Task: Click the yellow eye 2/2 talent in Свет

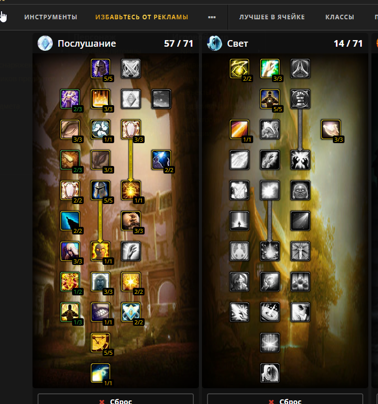Action: pyautogui.click(x=239, y=69)
